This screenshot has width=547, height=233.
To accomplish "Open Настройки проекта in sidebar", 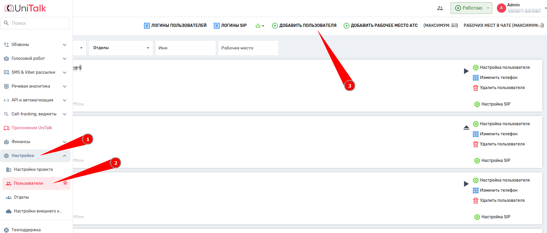I will [33, 170].
